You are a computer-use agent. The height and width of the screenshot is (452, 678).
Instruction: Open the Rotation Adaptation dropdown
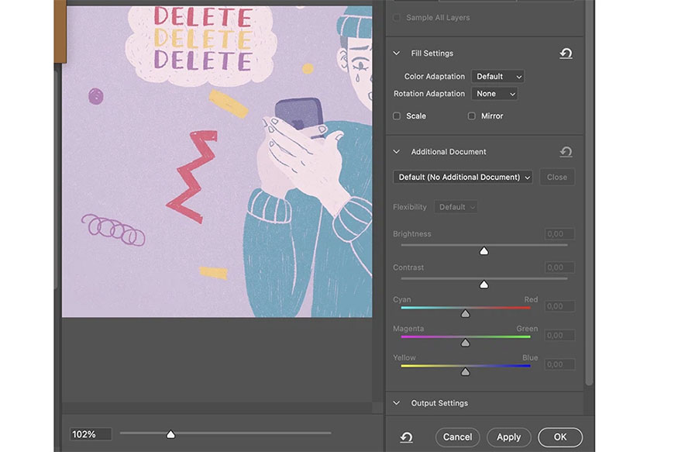[494, 94]
